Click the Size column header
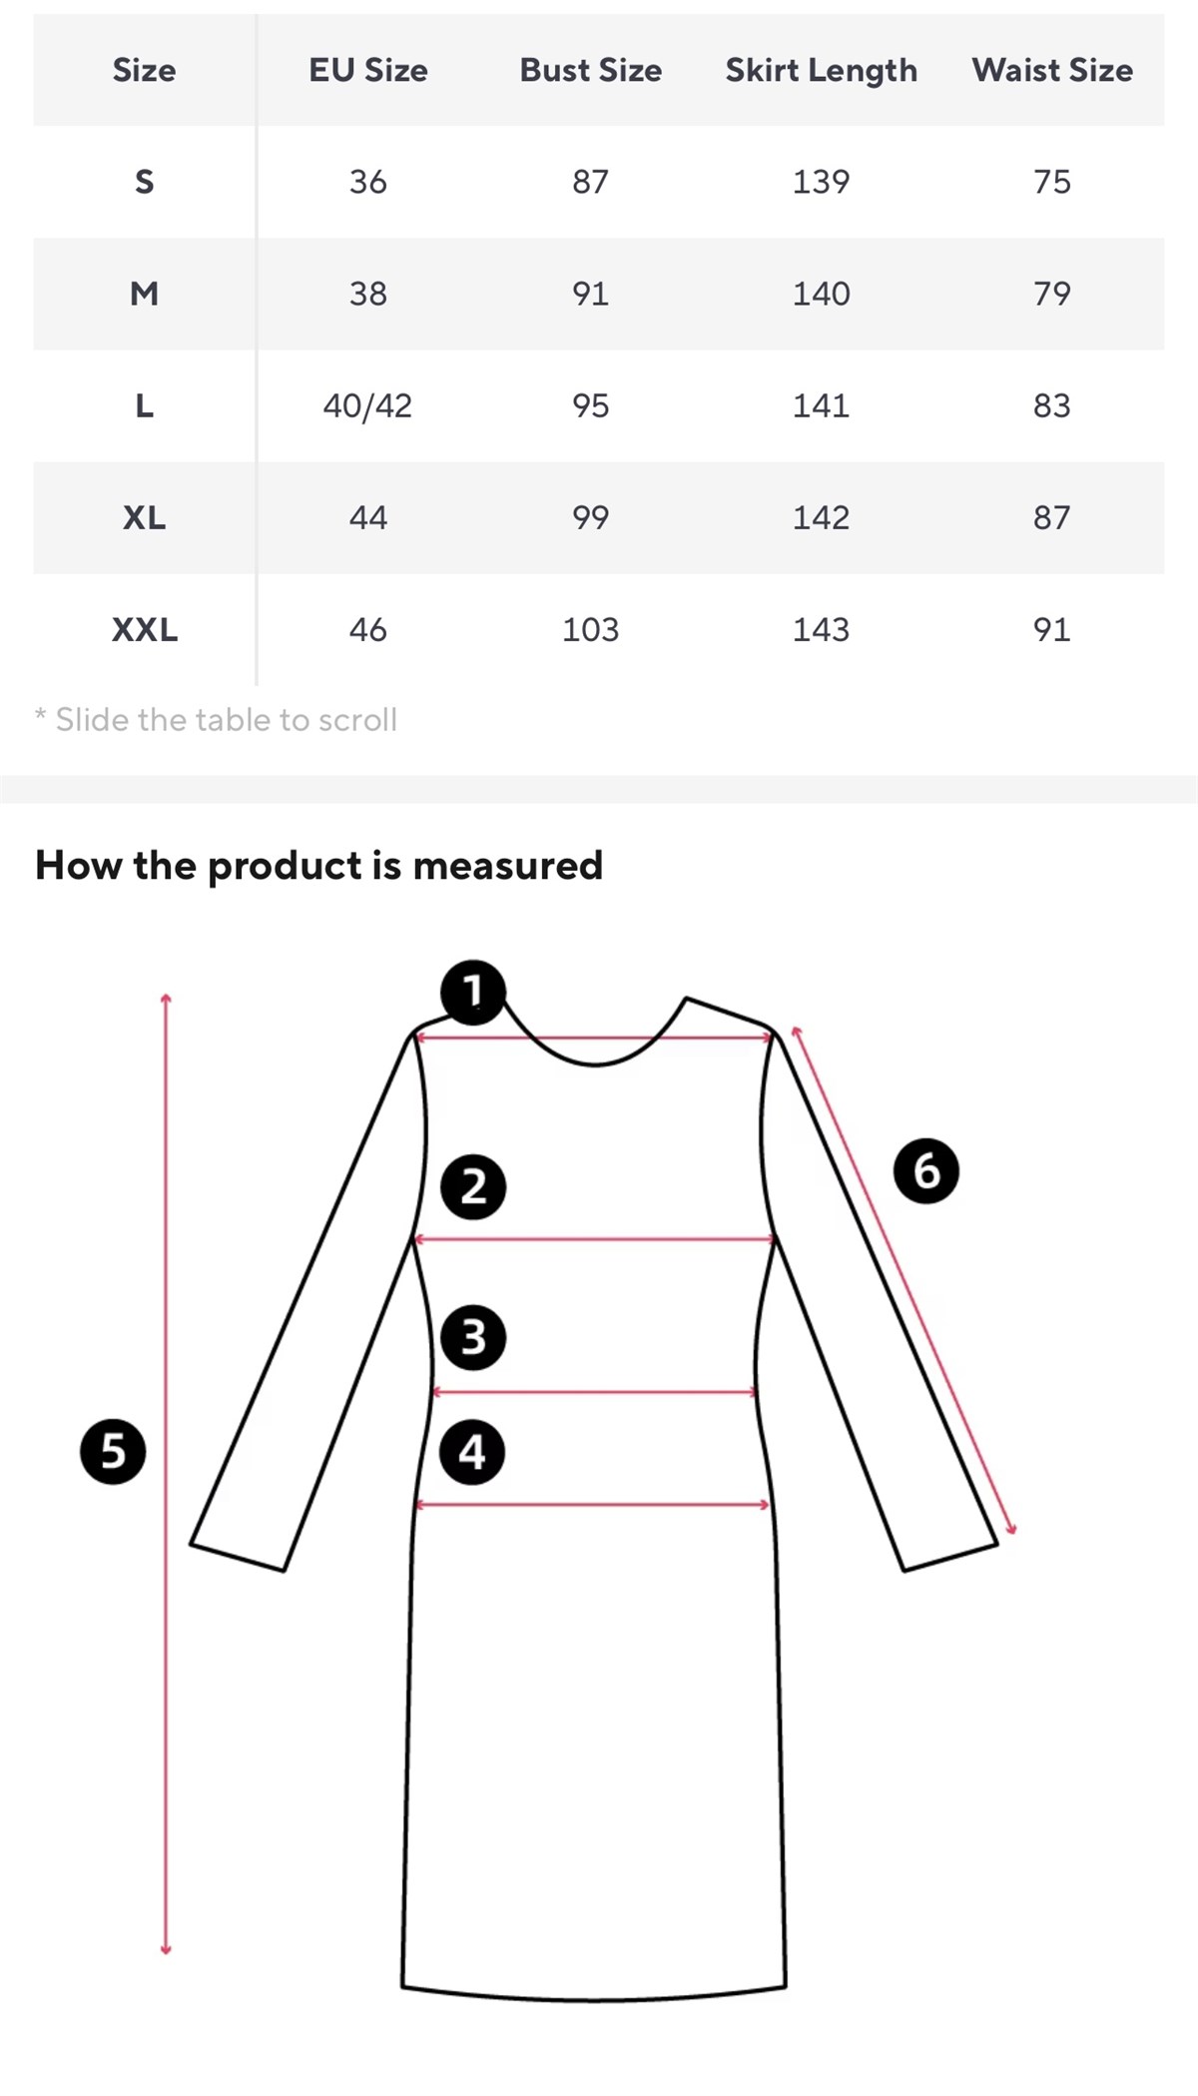This screenshot has height=2096, width=1198. pos(144,70)
